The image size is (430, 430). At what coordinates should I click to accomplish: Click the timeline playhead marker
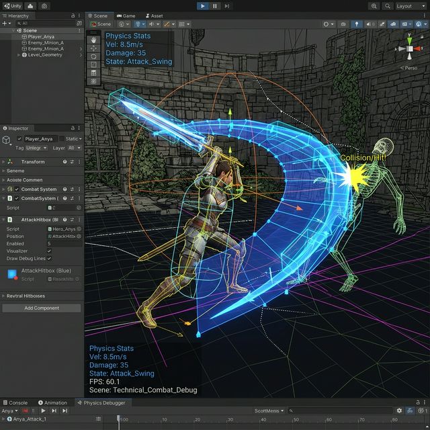(118, 419)
